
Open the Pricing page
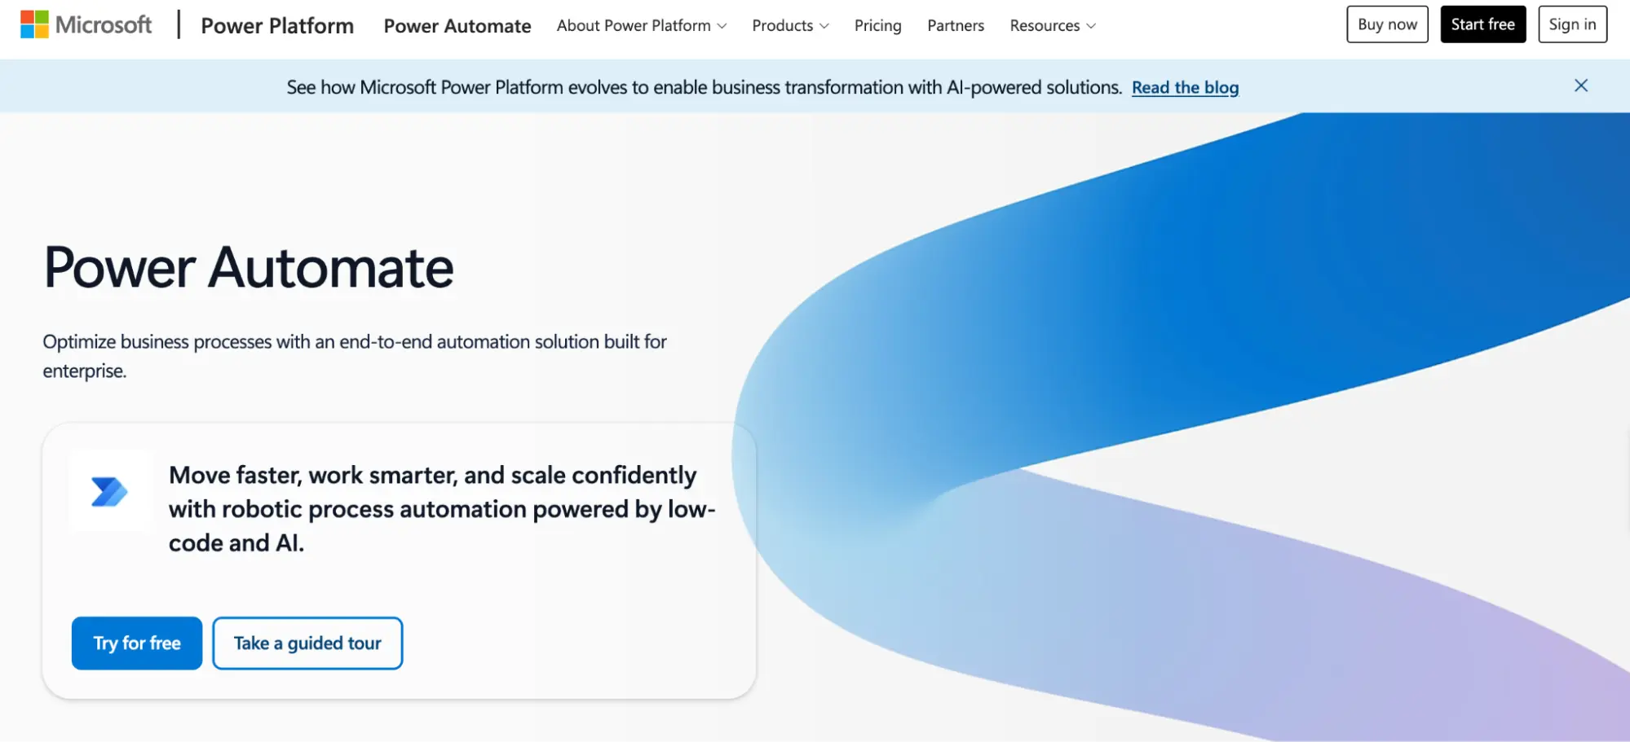click(877, 25)
